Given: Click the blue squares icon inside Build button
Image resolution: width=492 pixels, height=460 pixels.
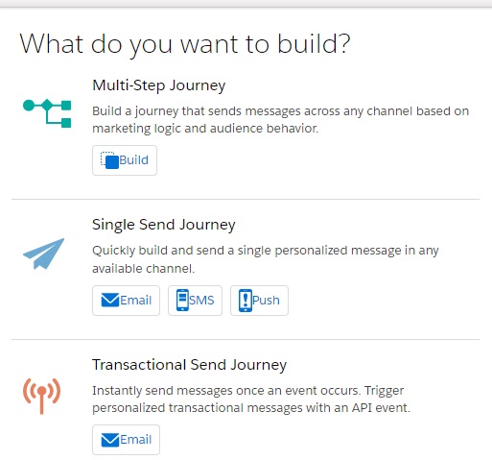Looking at the screenshot, I should pyautogui.click(x=109, y=160).
